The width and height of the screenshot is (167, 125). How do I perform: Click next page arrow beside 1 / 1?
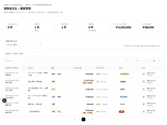pos(144,61)
